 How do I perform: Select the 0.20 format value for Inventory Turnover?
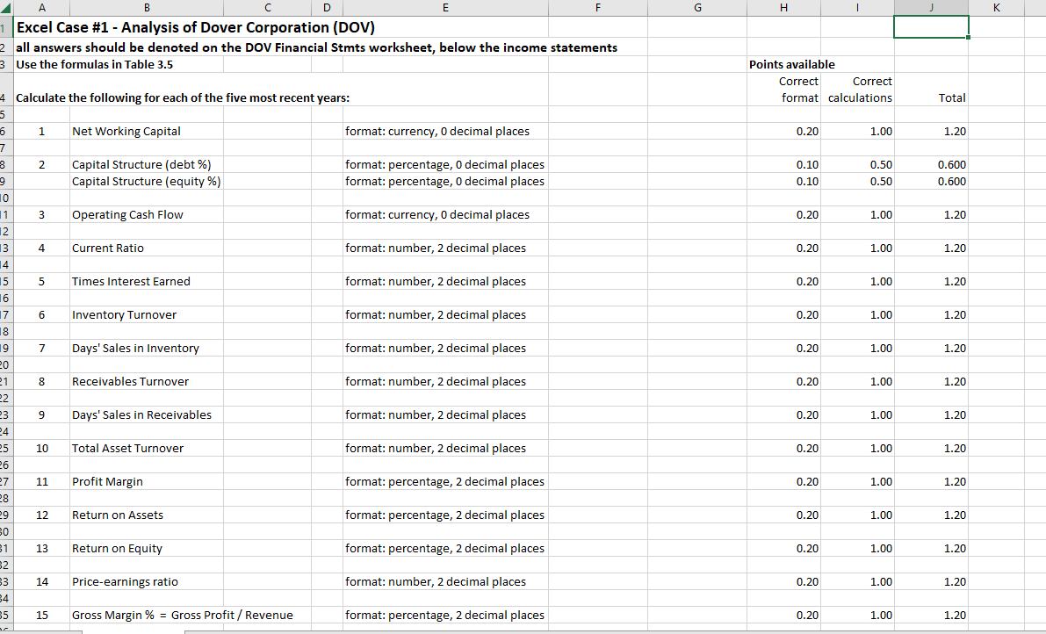pos(783,314)
